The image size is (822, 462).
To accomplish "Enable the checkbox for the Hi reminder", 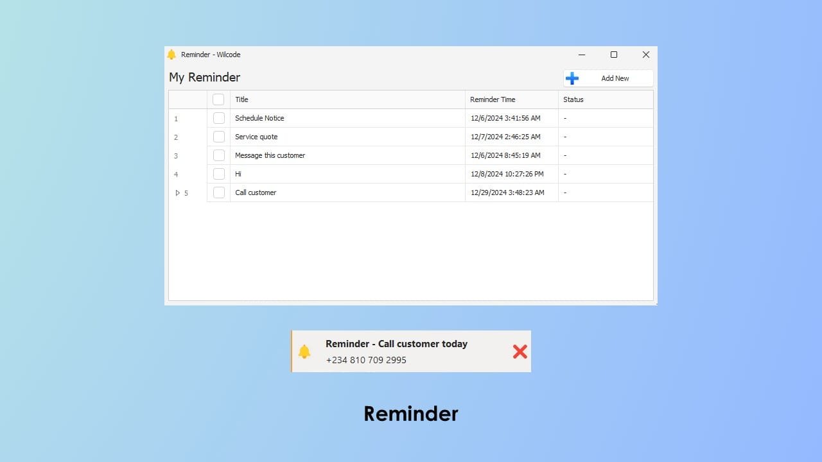I will point(219,174).
